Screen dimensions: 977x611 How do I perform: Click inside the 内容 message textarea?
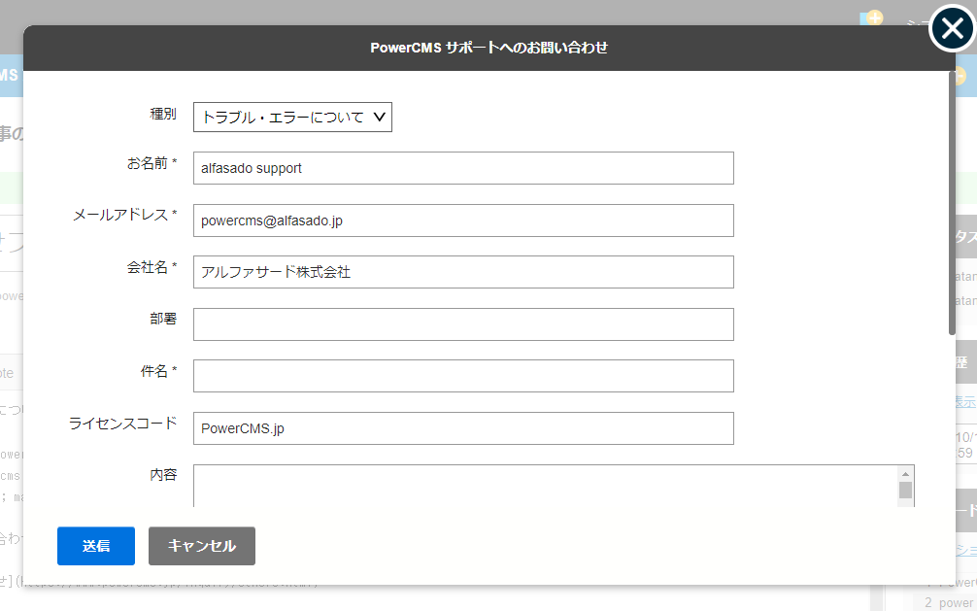pyautogui.click(x=544, y=484)
